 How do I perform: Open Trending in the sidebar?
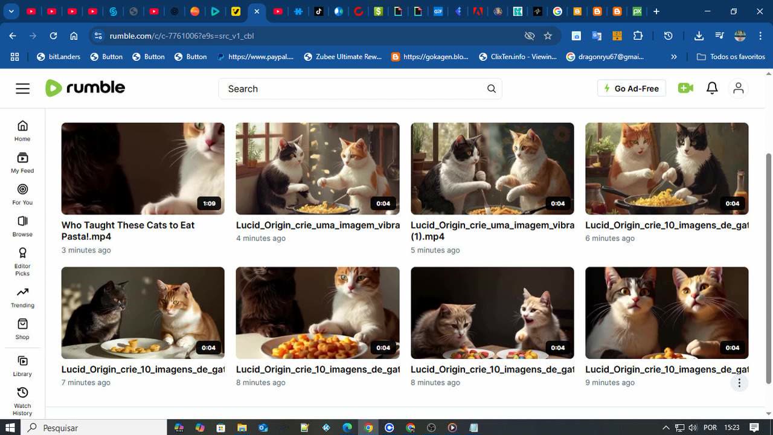pos(22,297)
